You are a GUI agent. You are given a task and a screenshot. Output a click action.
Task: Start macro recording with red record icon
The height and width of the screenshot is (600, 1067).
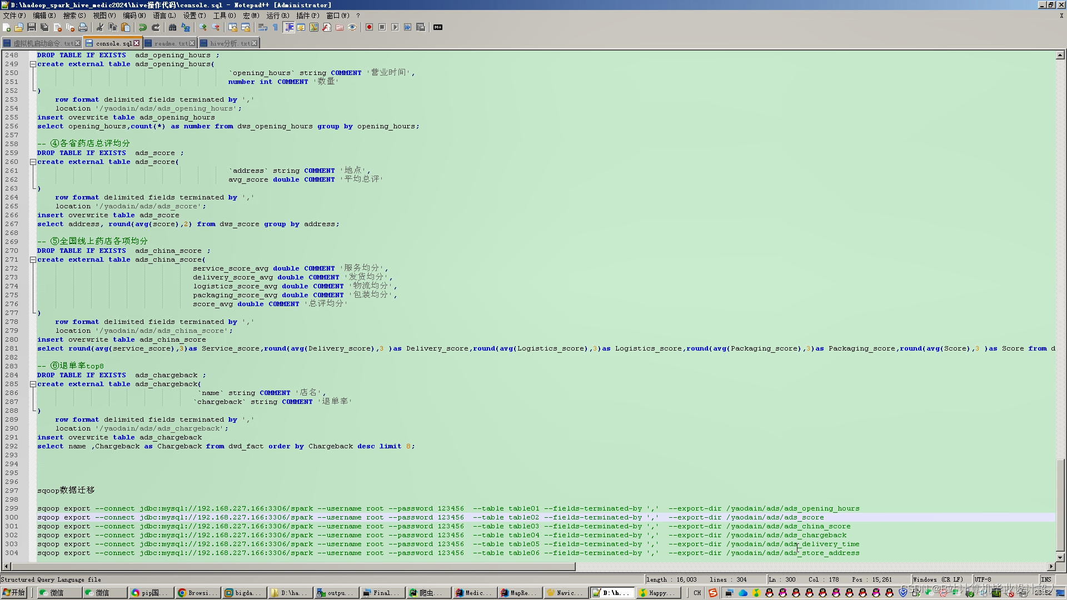tap(369, 27)
